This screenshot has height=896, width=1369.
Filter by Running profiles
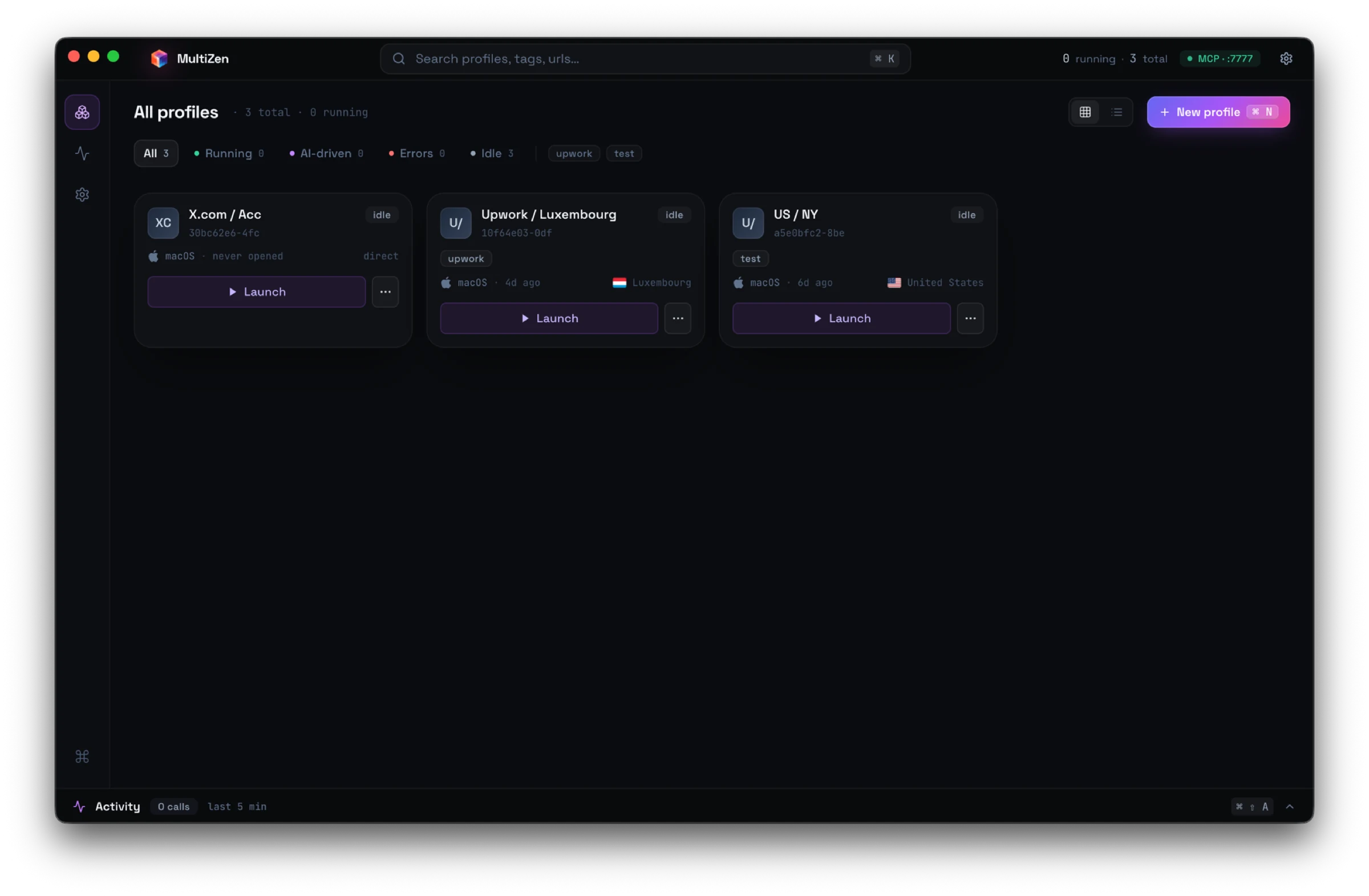[x=229, y=153]
